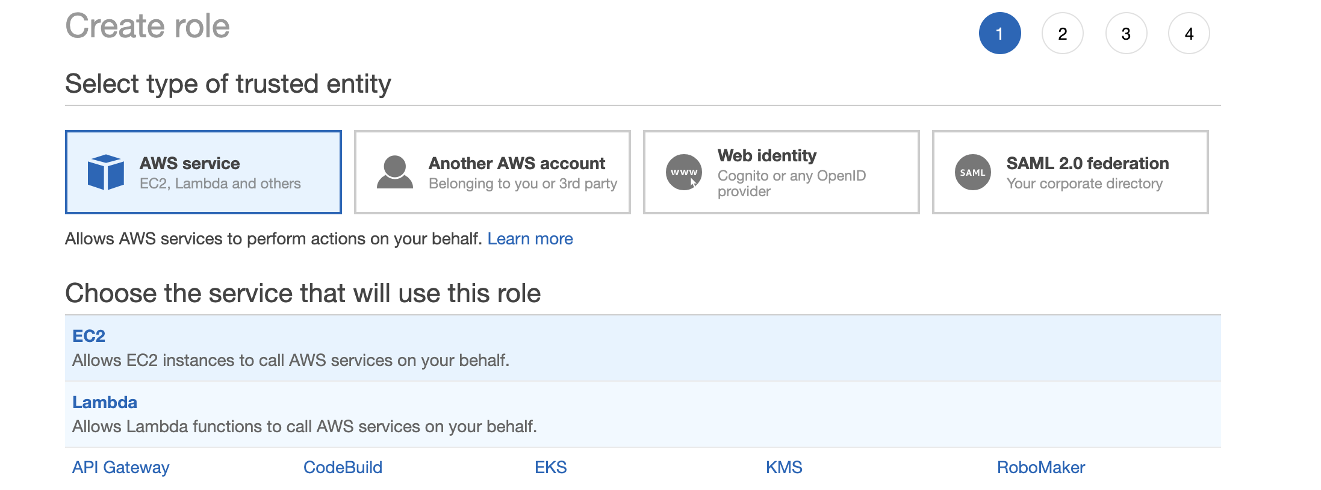Viewport: 1321px width, 490px height.
Task: Select Lambda as the service
Action: click(105, 402)
